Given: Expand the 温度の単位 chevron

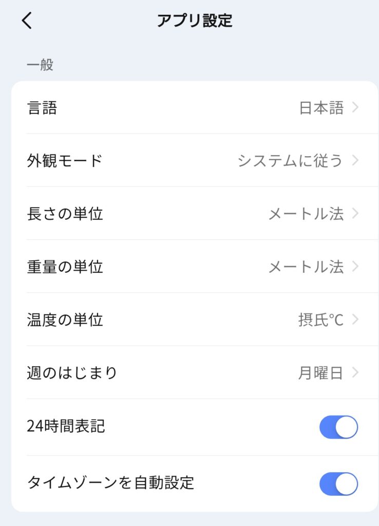Looking at the screenshot, I should coord(356,320).
